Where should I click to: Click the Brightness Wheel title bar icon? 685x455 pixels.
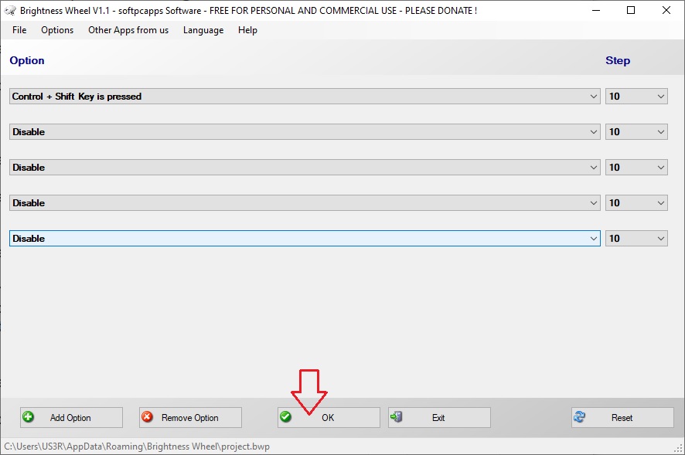(x=10, y=10)
